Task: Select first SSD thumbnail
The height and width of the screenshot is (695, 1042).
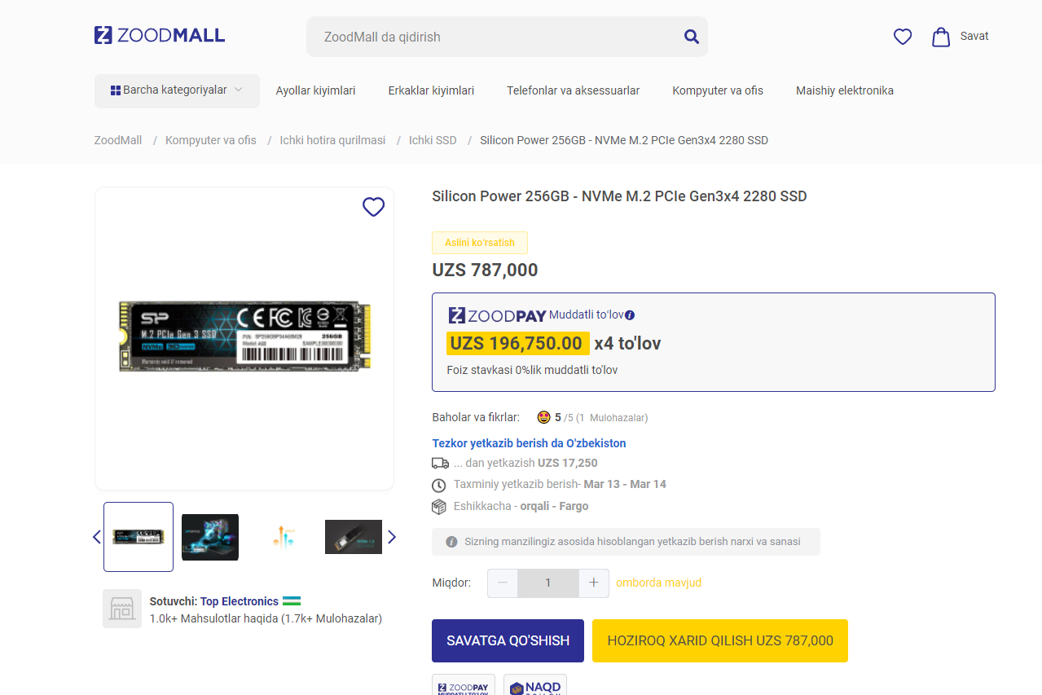Action: (x=138, y=537)
